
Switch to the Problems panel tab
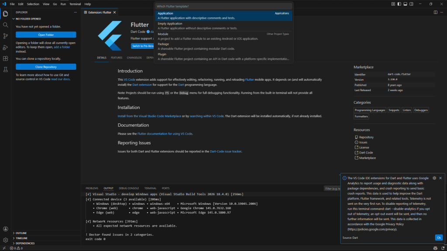pos(92,188)
